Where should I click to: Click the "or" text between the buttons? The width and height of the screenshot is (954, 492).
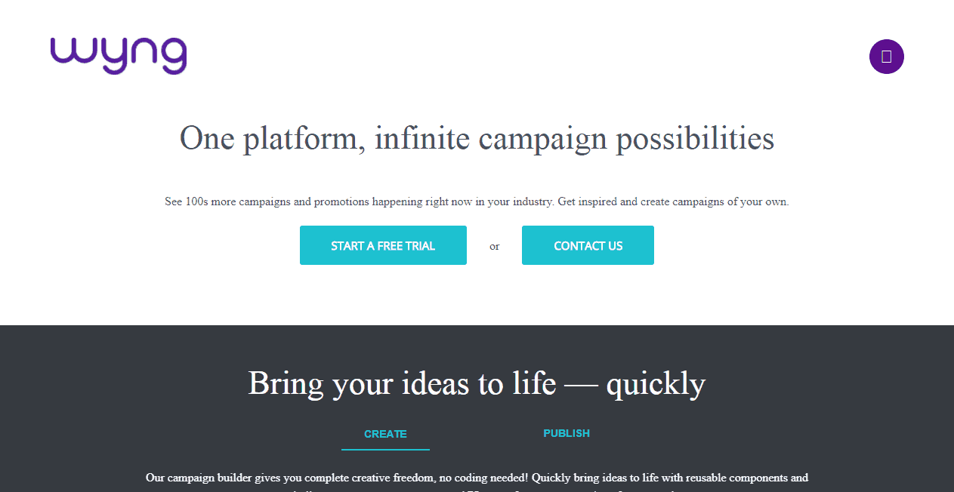495,246
